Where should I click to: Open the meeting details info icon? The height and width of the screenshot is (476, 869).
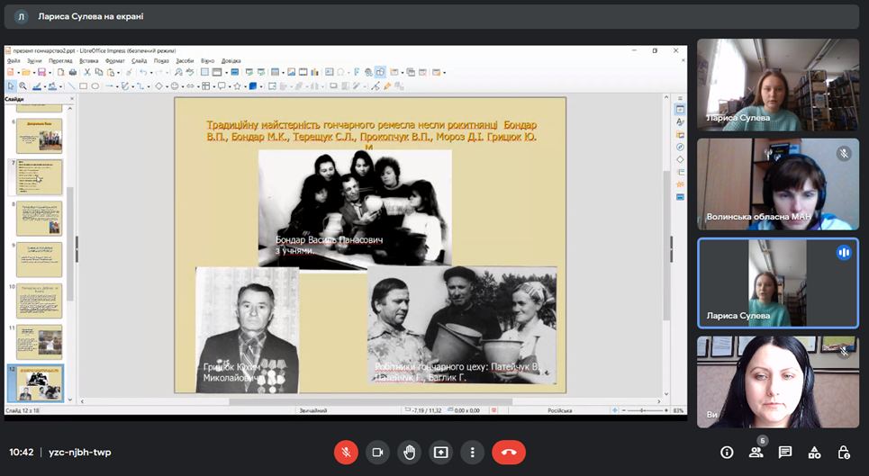pyautogui.click(x=728, y=452)
